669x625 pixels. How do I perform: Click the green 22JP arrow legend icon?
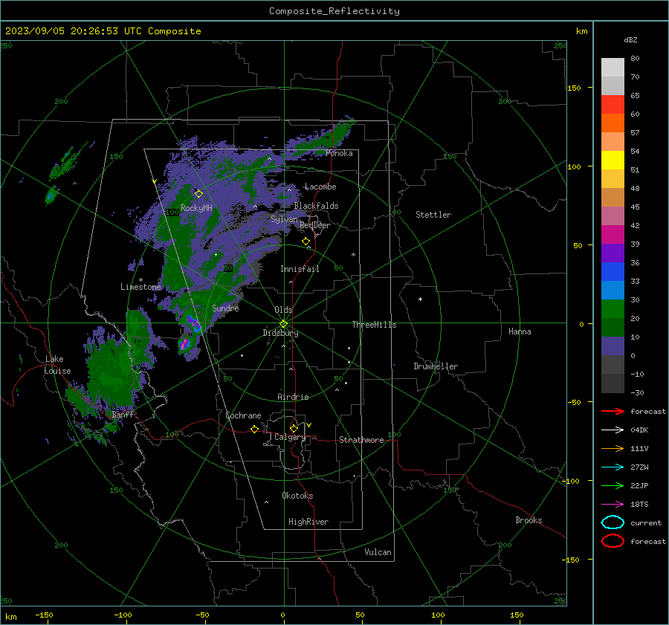[613, 485]
